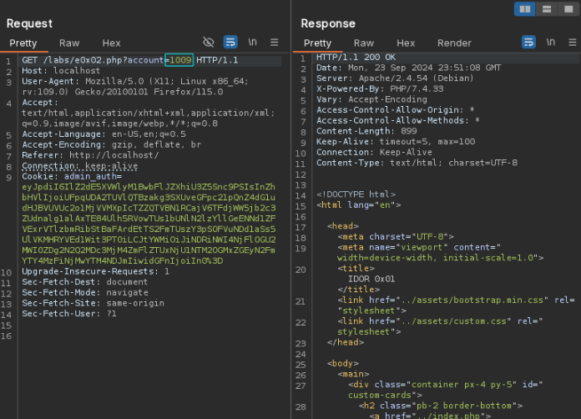The width and height of the screenshot is (581, 419).
Task: Click 'Content-Length: 899' response header
Action: point(366,131)
